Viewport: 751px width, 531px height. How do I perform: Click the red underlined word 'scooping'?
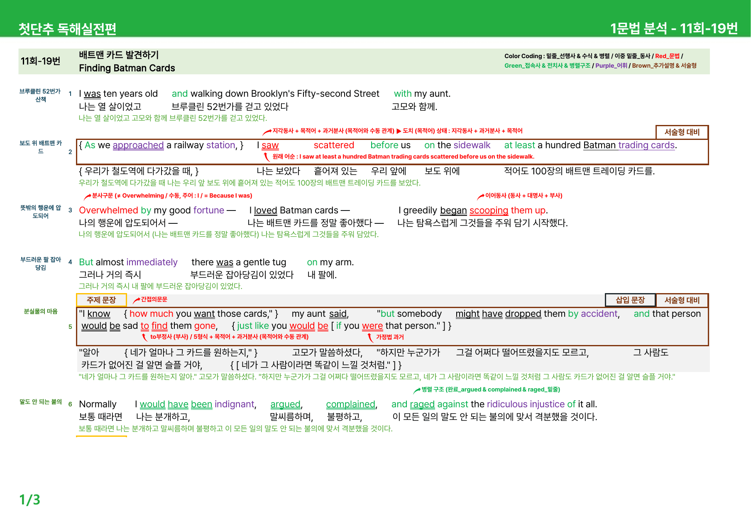point(489,210)
